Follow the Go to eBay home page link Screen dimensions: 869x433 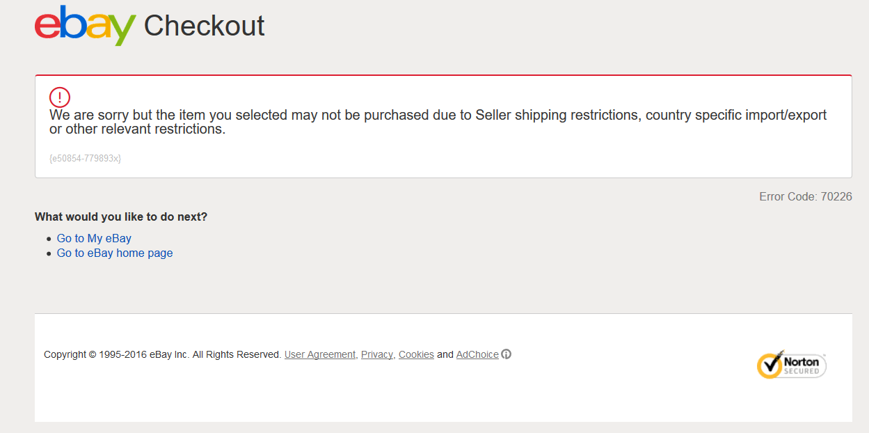point(115,253)
